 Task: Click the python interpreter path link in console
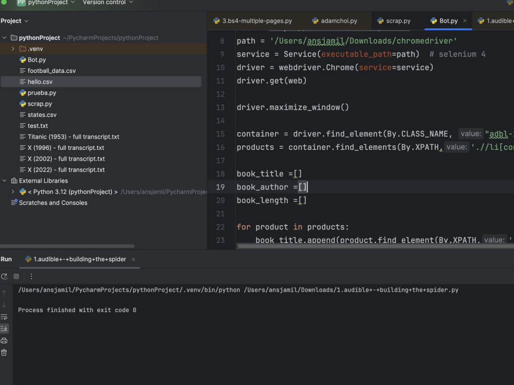coord(129,290)
